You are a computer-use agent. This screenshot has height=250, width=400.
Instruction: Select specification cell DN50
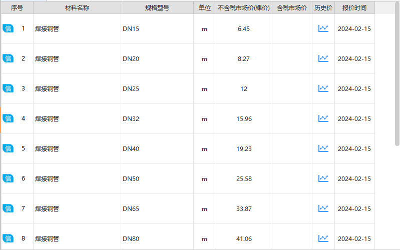click(157, 179)
